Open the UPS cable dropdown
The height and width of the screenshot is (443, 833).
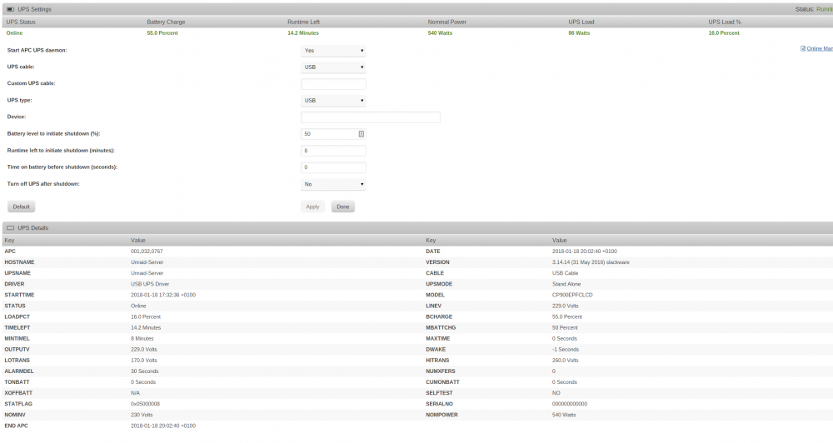333,67
